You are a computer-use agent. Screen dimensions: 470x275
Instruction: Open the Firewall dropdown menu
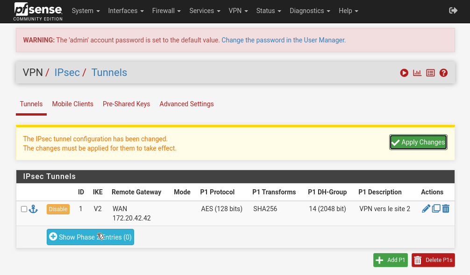166,11
